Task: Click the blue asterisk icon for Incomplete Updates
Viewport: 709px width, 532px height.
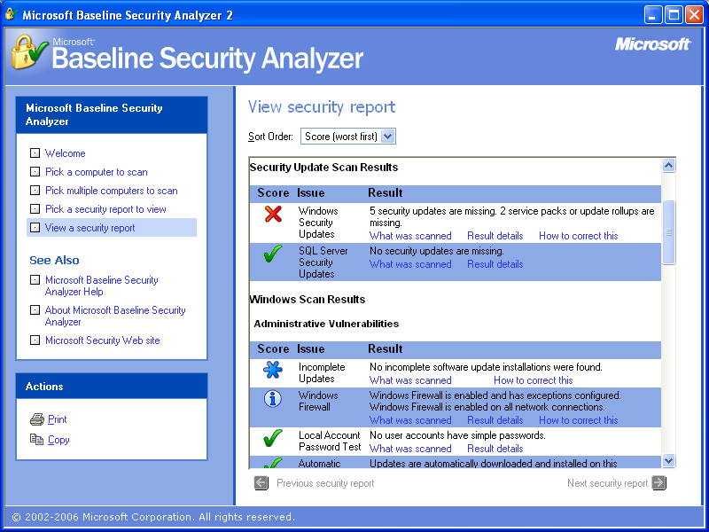Action: click(273, 370)
